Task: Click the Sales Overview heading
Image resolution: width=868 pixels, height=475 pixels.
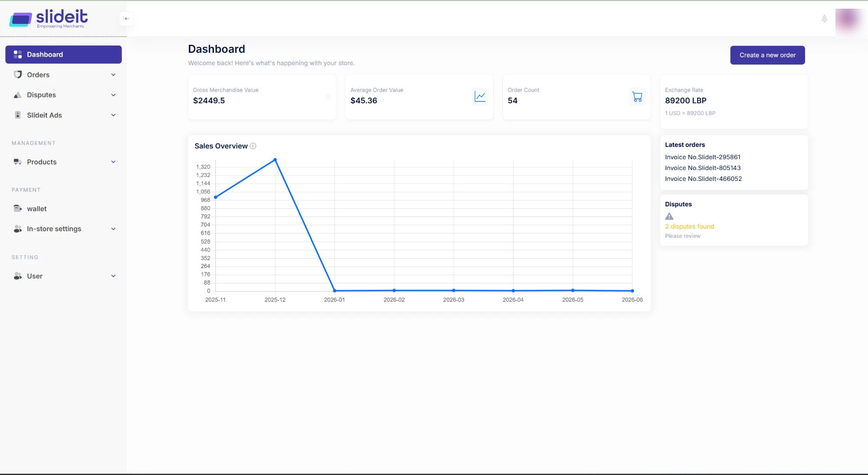Action: point(221,146)
